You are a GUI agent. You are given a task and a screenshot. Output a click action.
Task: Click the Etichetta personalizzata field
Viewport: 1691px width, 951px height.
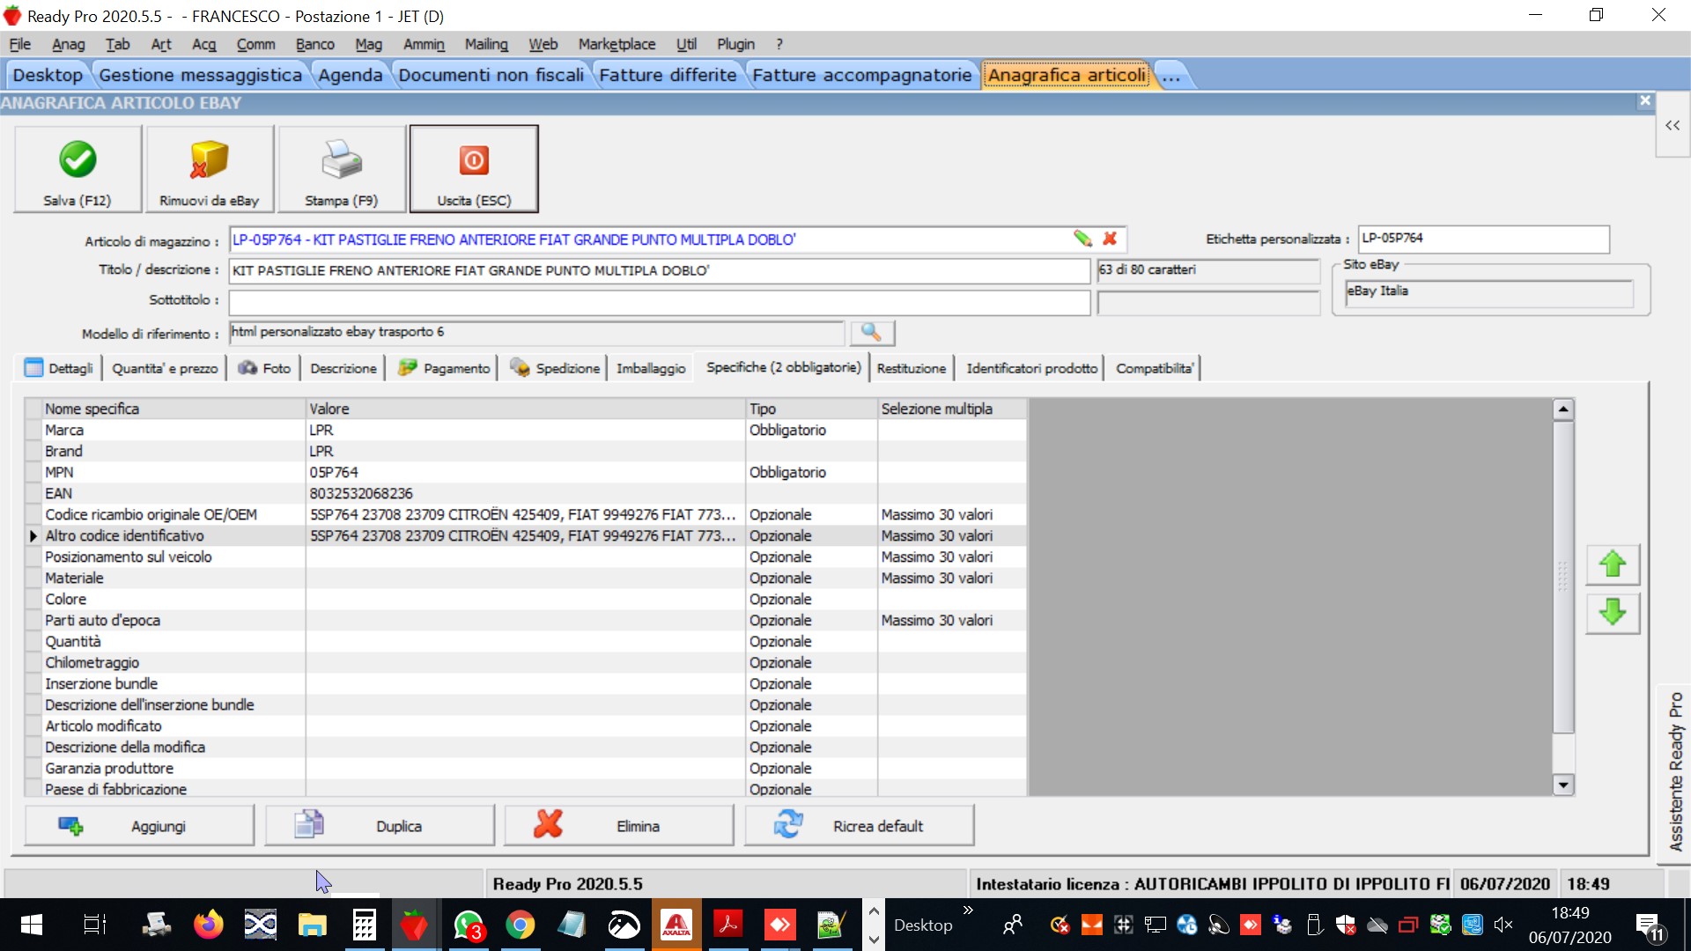(x=1483, y=239)
